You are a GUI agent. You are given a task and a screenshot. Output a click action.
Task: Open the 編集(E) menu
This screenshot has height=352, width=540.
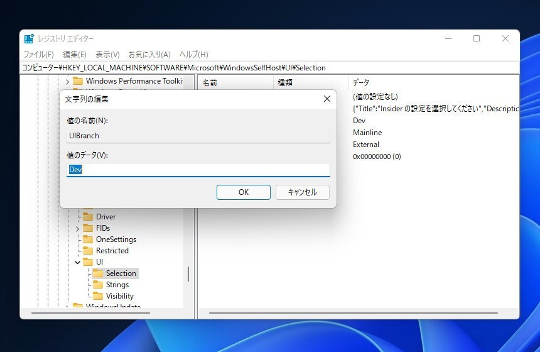pyautogui.click(x=74, y=55)
